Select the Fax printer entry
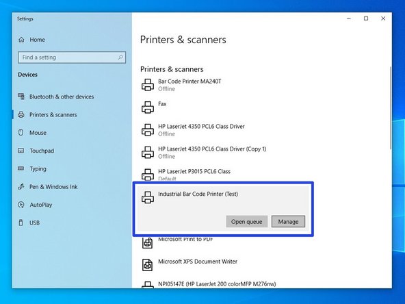Viewport: 405px width, 304px height. click(x=162, y=104)
